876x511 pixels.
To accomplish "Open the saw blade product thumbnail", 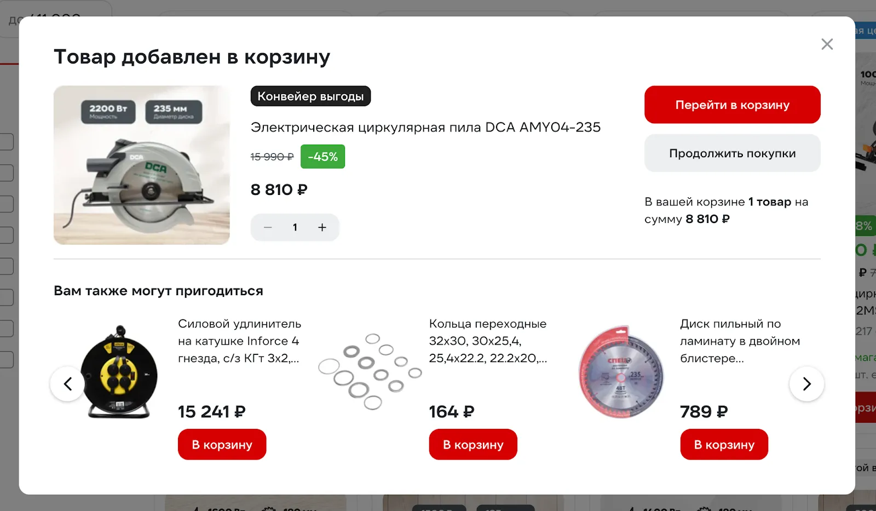I will click(621, 372).
